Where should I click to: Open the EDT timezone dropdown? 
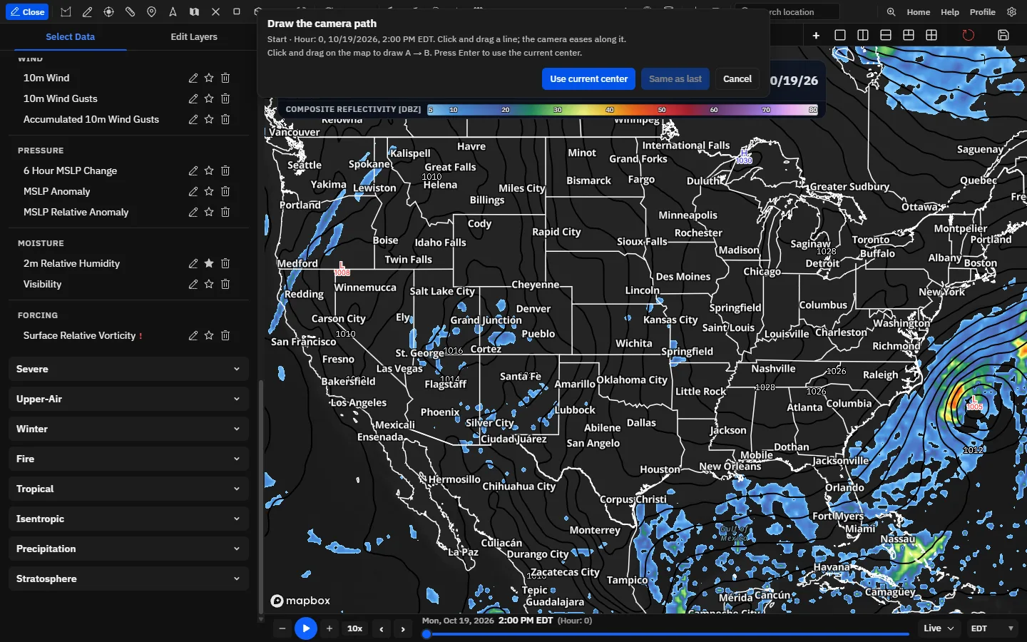click(x=992, y=628)
